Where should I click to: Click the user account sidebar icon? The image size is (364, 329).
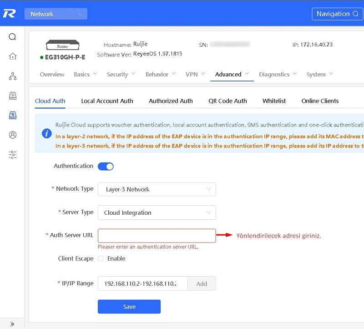[13, 135]
